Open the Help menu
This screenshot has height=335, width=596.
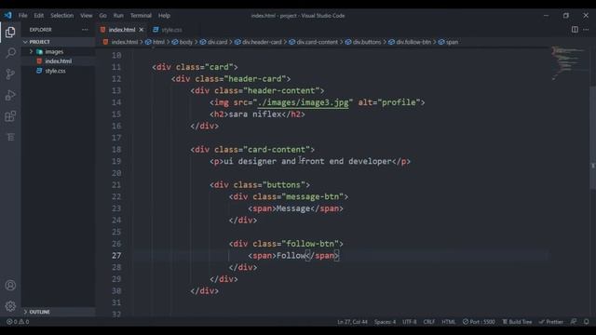coord(164,16)
